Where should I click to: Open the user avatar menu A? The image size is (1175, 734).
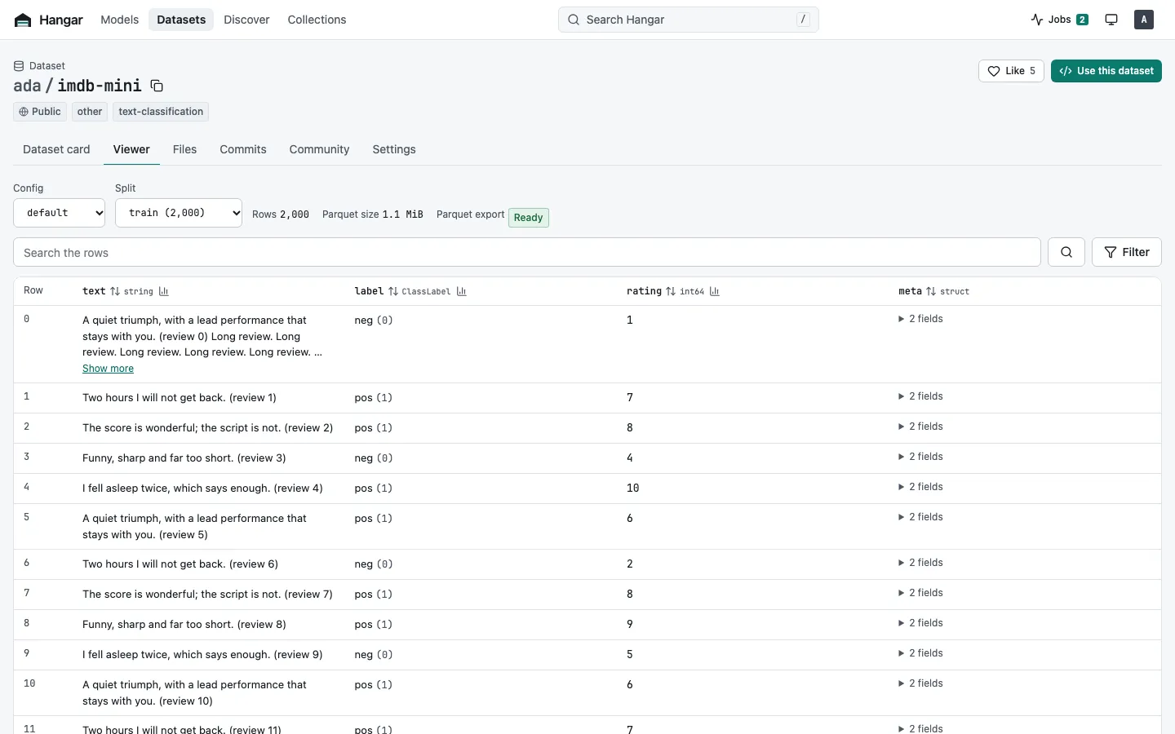click(x=1144, y=20)
